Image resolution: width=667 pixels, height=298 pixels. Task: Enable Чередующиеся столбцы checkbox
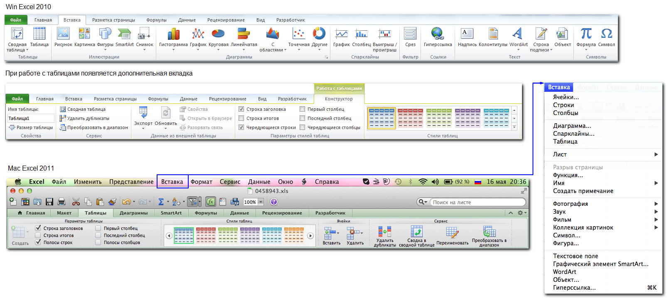coord(302,127)
